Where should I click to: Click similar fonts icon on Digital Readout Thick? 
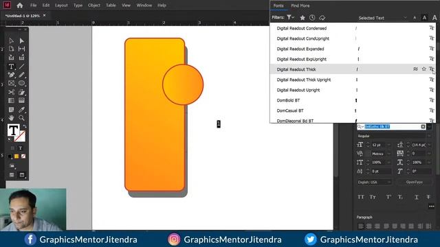click(415, 69)
